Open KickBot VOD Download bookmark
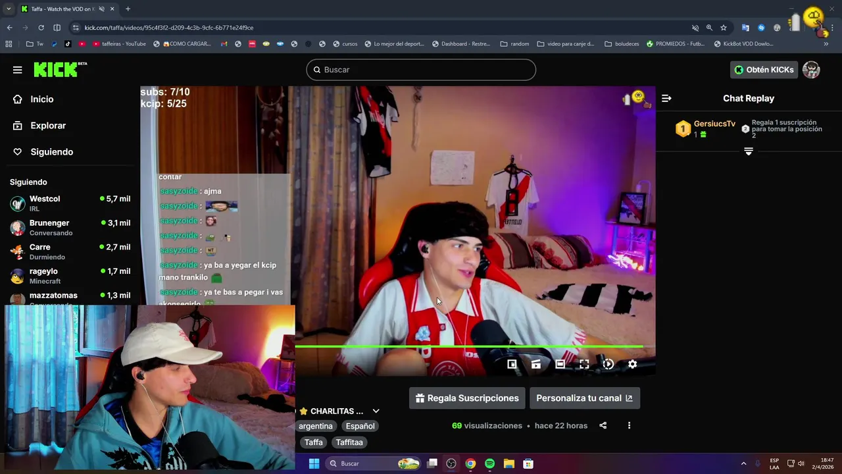Image resolution: width=842 pixels, height=474 pixels. [x=743, y=44]
